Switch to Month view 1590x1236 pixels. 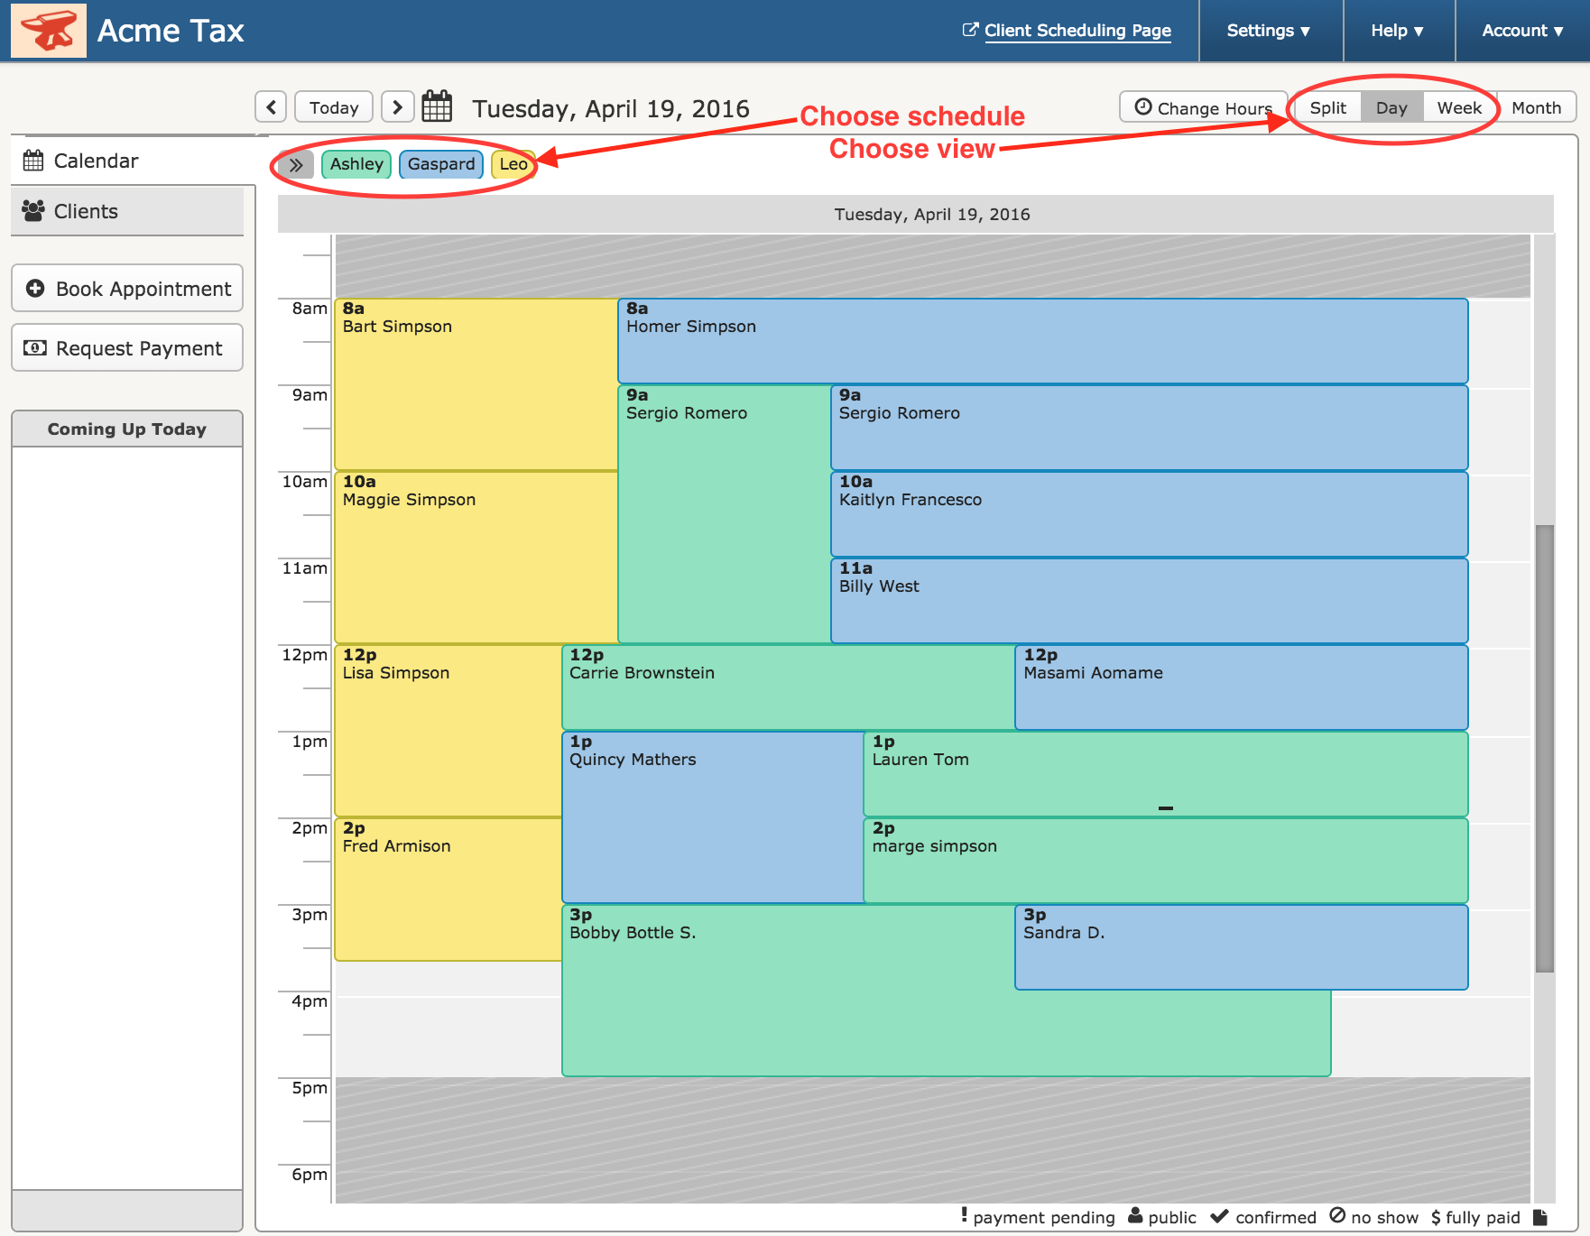1536,107
